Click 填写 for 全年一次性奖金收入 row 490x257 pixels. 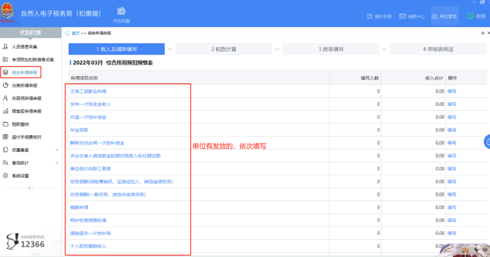452,104
